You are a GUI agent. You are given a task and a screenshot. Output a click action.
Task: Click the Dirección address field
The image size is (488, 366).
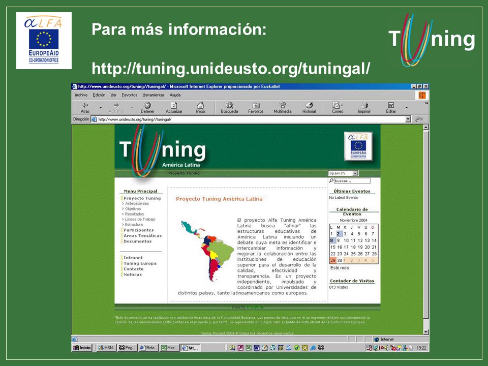point(252,119)
